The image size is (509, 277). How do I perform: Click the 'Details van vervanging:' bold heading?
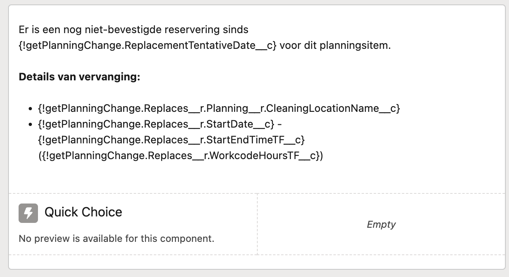point(79,77)
